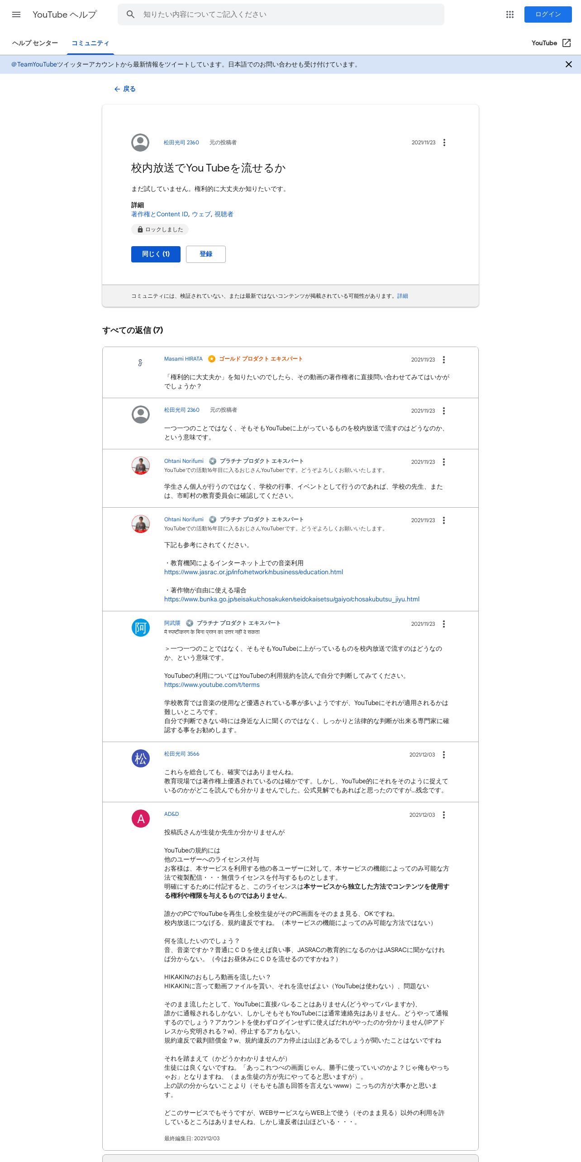This screenshot has width=581, height=1162.
Task: Open options on 松田光司 3566 reply
Action: coord(444,755)
